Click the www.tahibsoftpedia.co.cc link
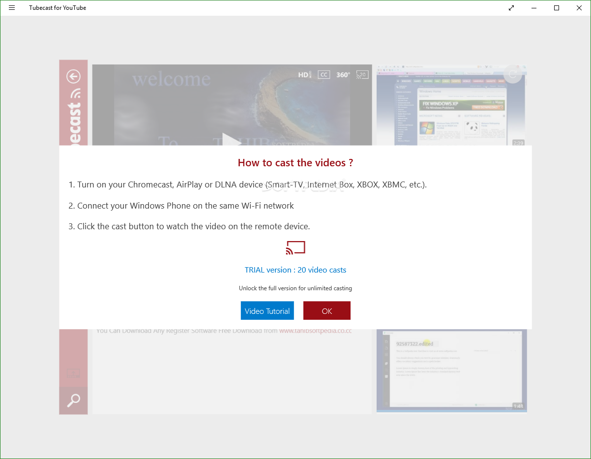 (316, 331)
